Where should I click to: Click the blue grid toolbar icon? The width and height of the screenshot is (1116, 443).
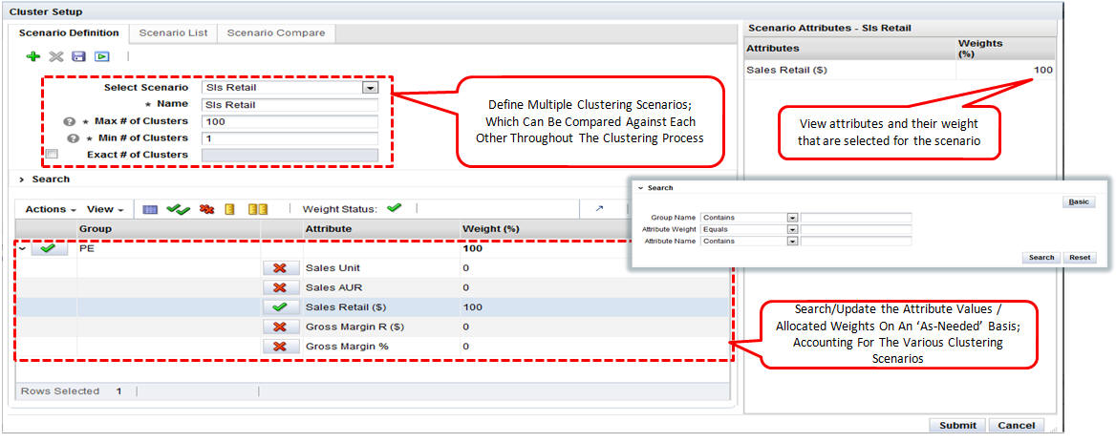point(150,210)
